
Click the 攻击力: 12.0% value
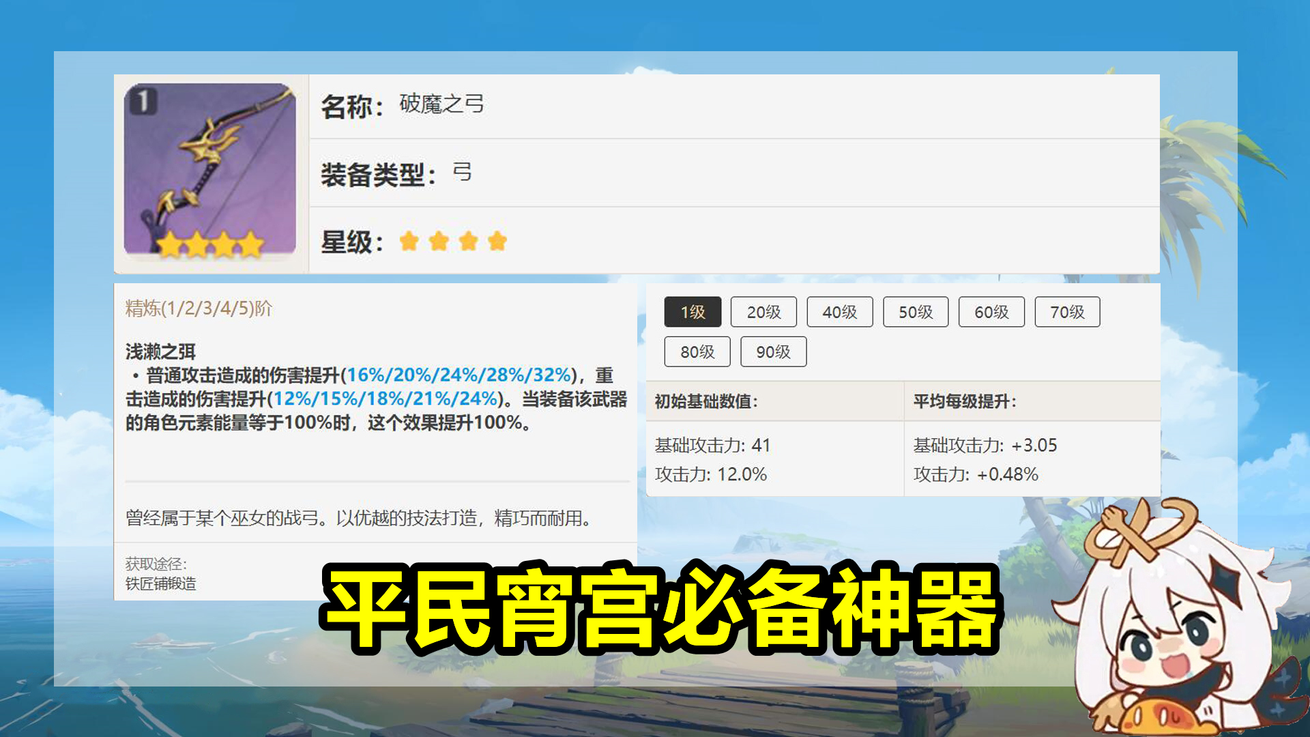tap(710, 474)
